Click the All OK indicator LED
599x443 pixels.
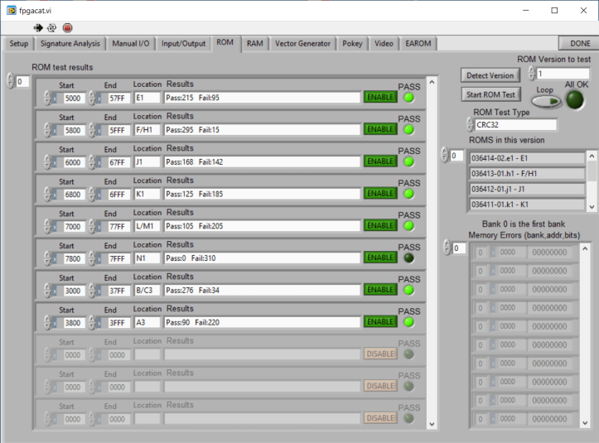pyautogui.click(x=574, y=100)
